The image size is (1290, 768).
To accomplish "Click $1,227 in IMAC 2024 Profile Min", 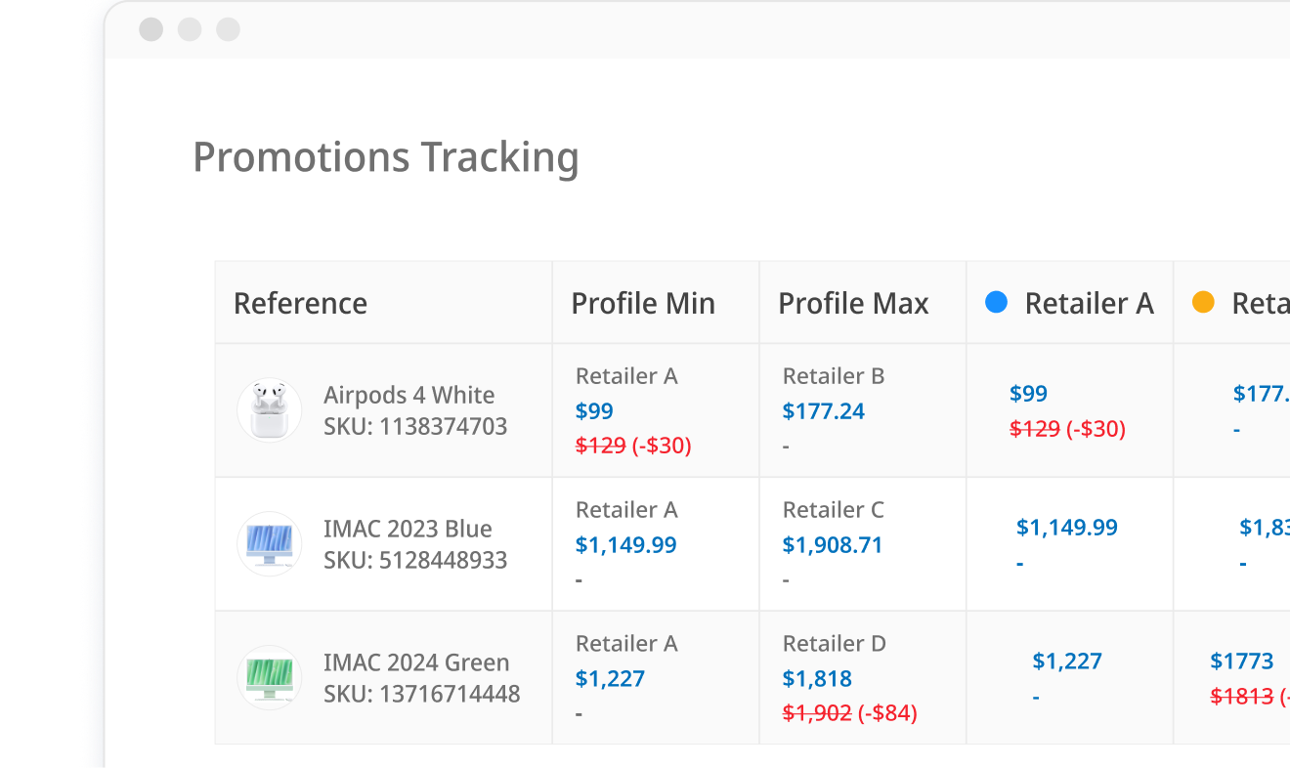I will (610, 678).
